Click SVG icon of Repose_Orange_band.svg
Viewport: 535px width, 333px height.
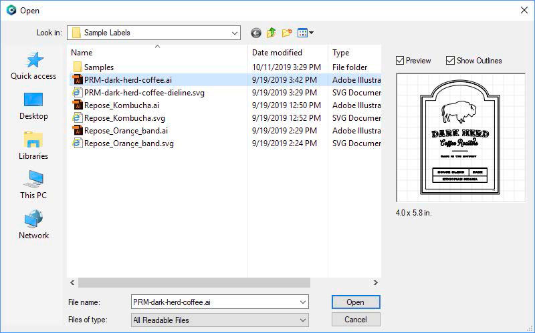pos(78,143)
